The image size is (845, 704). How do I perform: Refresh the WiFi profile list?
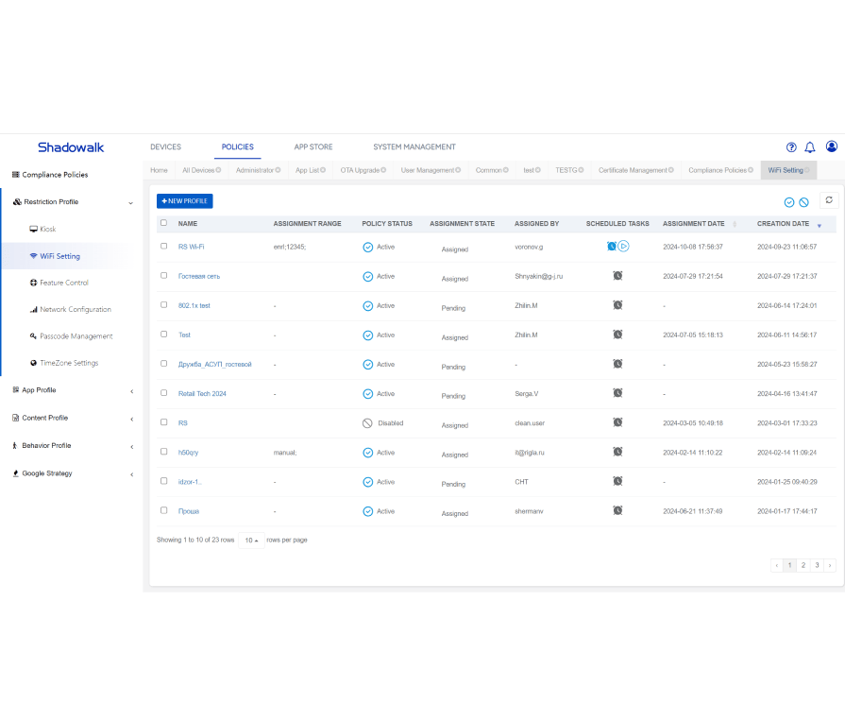coord(829,200)
